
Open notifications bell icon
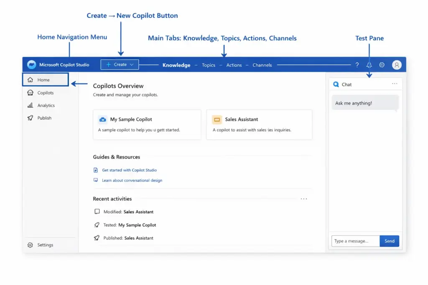click(x=369, y=65)
